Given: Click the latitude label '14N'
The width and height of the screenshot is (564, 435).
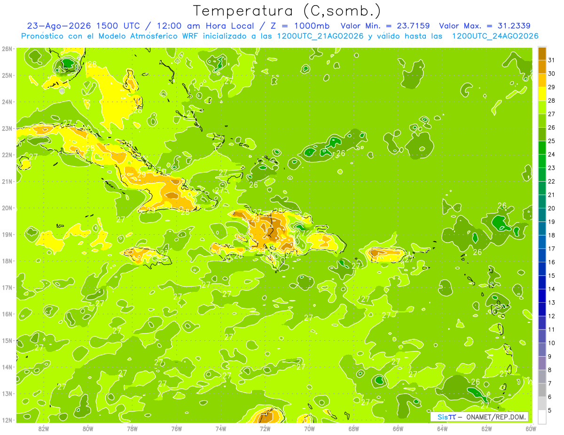Looking at the screenshot, I should click(7, 367).
